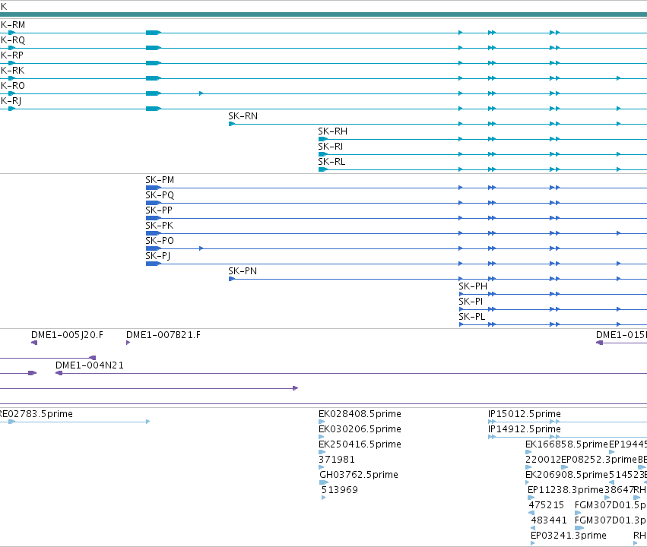Image resolution: width=647 pixels, height=547 pixels.
Task: Select the 475215 feature label
Action: (547, 505)
